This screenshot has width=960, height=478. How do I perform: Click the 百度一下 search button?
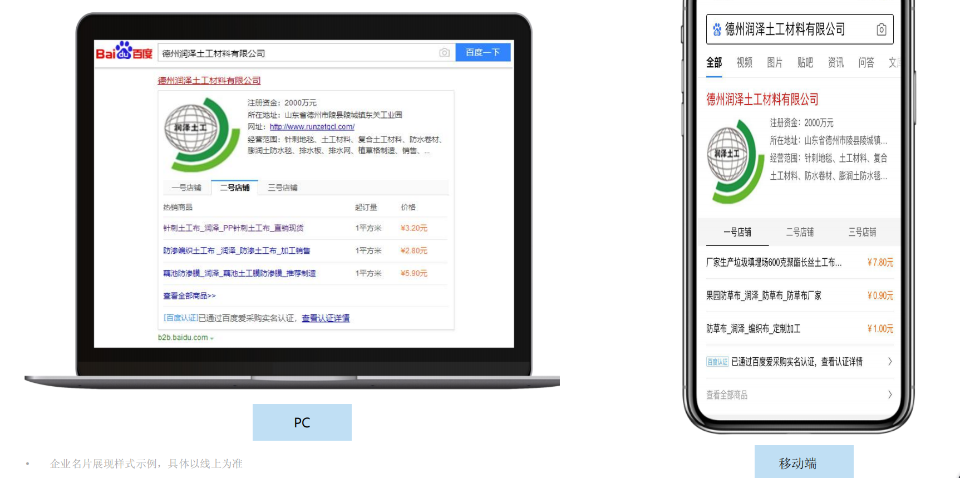tap(483, 52)
